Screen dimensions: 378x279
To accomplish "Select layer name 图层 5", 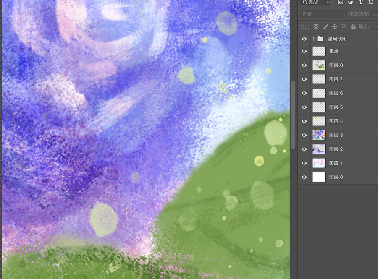I will [x=336, y=107].
